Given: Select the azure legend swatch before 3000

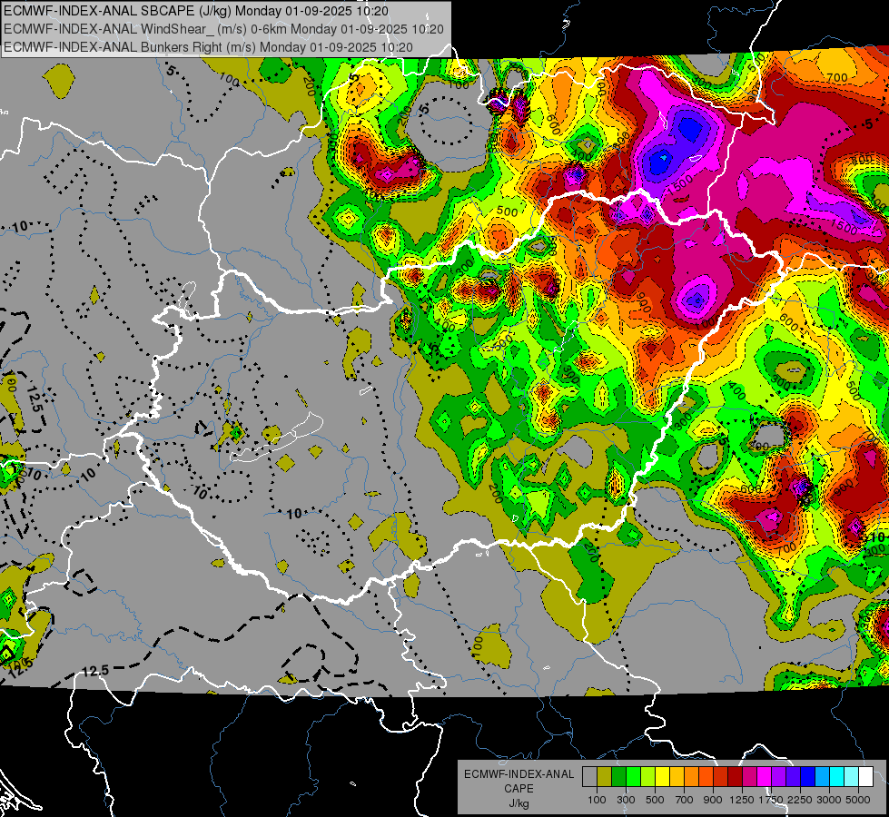Looking at the screenshot, I should 823,777.
